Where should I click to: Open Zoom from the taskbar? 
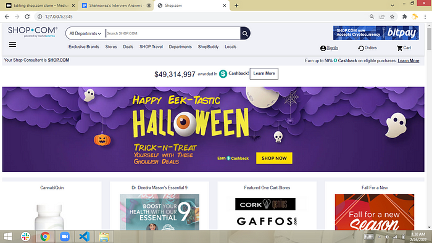[x=65, y=236]
